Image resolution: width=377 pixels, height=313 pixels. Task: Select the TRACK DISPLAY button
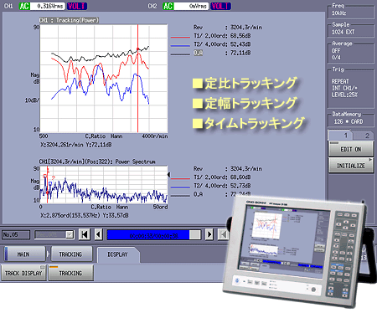point(23,273)
